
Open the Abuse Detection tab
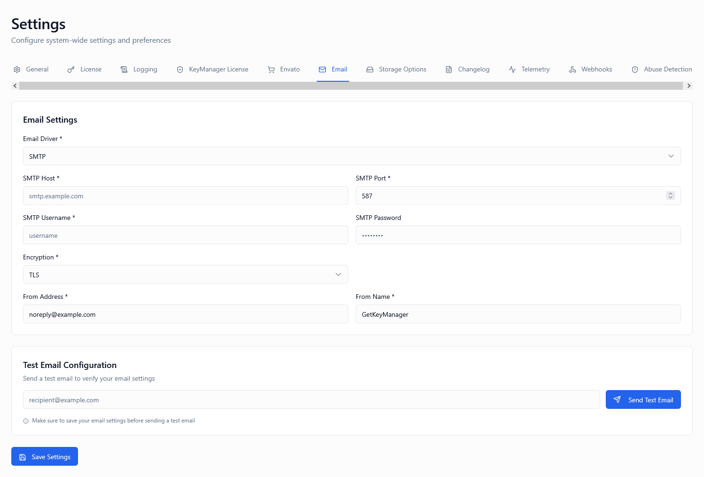(x=667, y=69)
